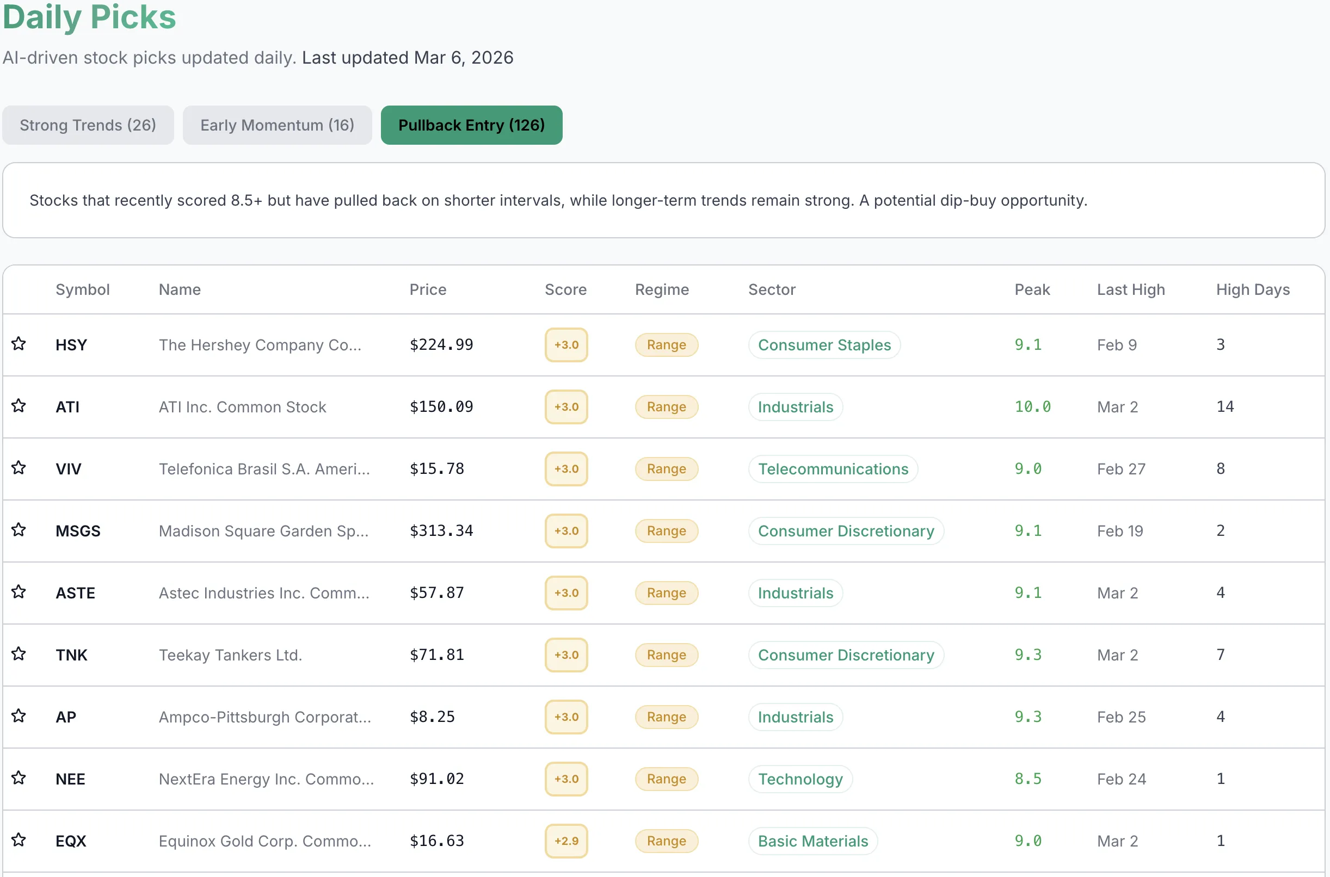Click "Ampco-Pittsburgh Corporat..." name
The width and height of the screenshot is (1330, 877).
(265, 718)
